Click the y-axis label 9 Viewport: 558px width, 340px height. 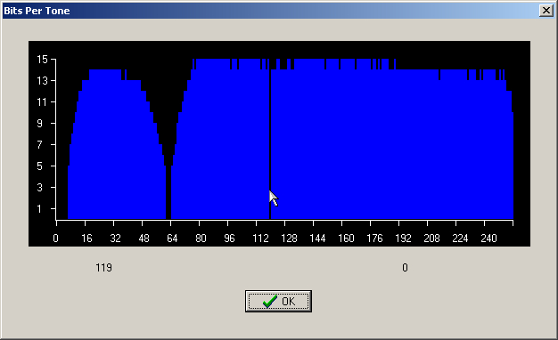pyautogui.click(x=39, y=124)
